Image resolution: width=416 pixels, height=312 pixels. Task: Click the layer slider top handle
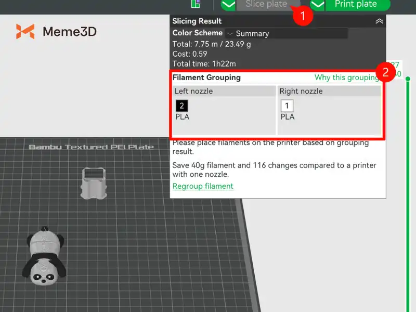click(408, 79)
